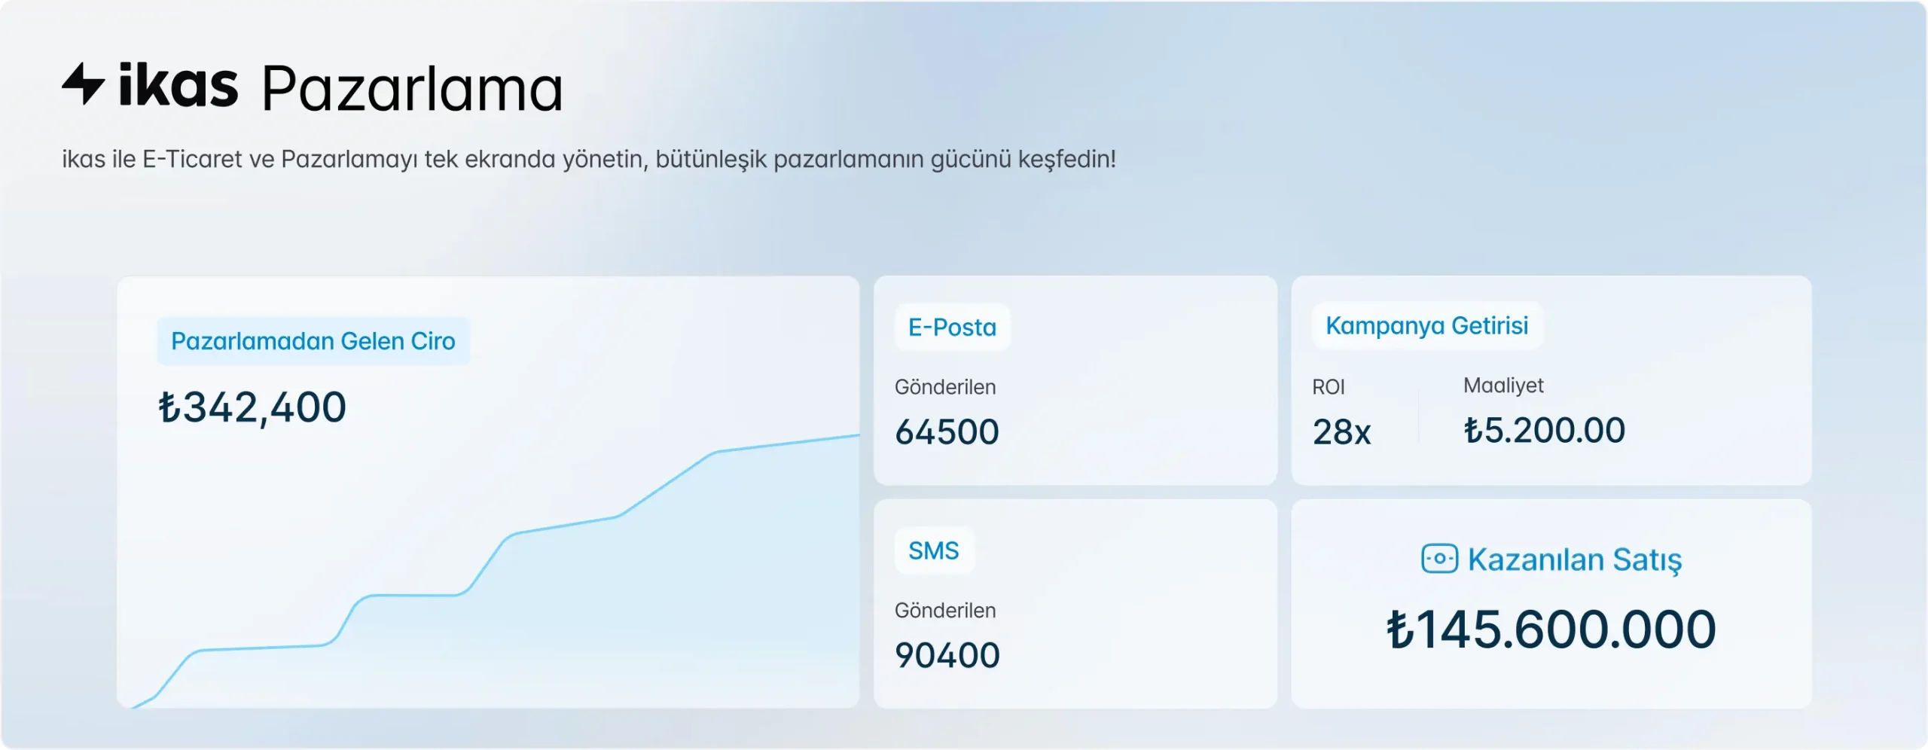Click the ROI label
The image size is (1928, 750).
1328,387
